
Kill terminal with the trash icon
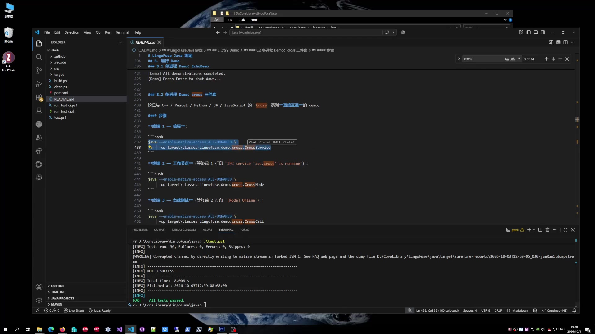(547, 230)
